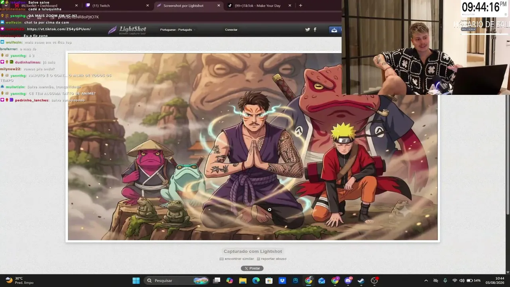Launch Copilot from the taskbar
This screenshot has height=287, width=510.
coord(230,281)
